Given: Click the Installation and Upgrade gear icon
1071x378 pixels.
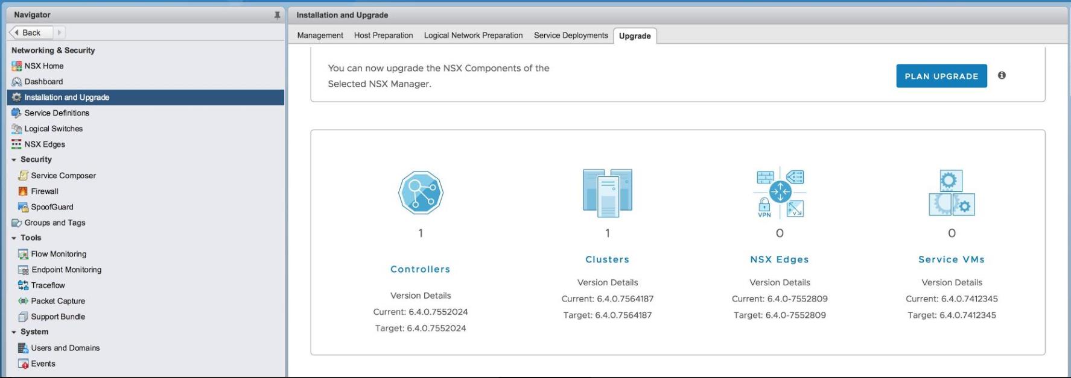Looking at the screenshot, I should (17, 98).
